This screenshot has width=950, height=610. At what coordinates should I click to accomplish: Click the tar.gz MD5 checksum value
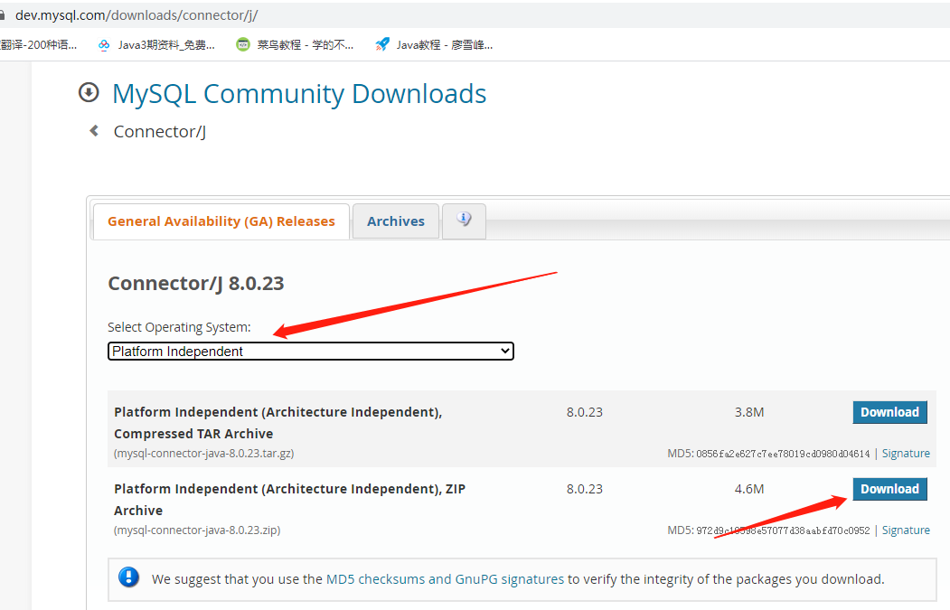(783, 454)
